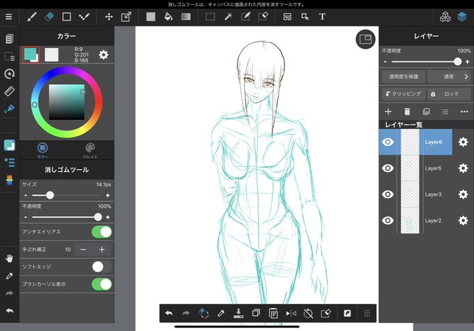Switch to the カラー tab
Image resolution: width=474 pixels, height=331 pixels.
click(x=43, y=151)
